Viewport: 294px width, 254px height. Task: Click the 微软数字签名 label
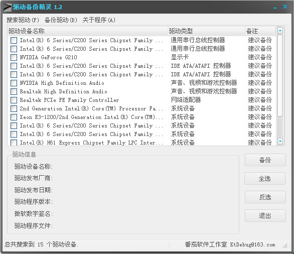pos(34,214)
